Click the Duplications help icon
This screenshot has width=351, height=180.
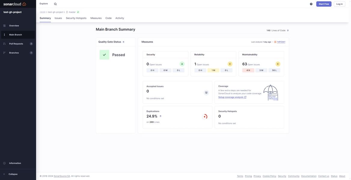tap(160, 116)
